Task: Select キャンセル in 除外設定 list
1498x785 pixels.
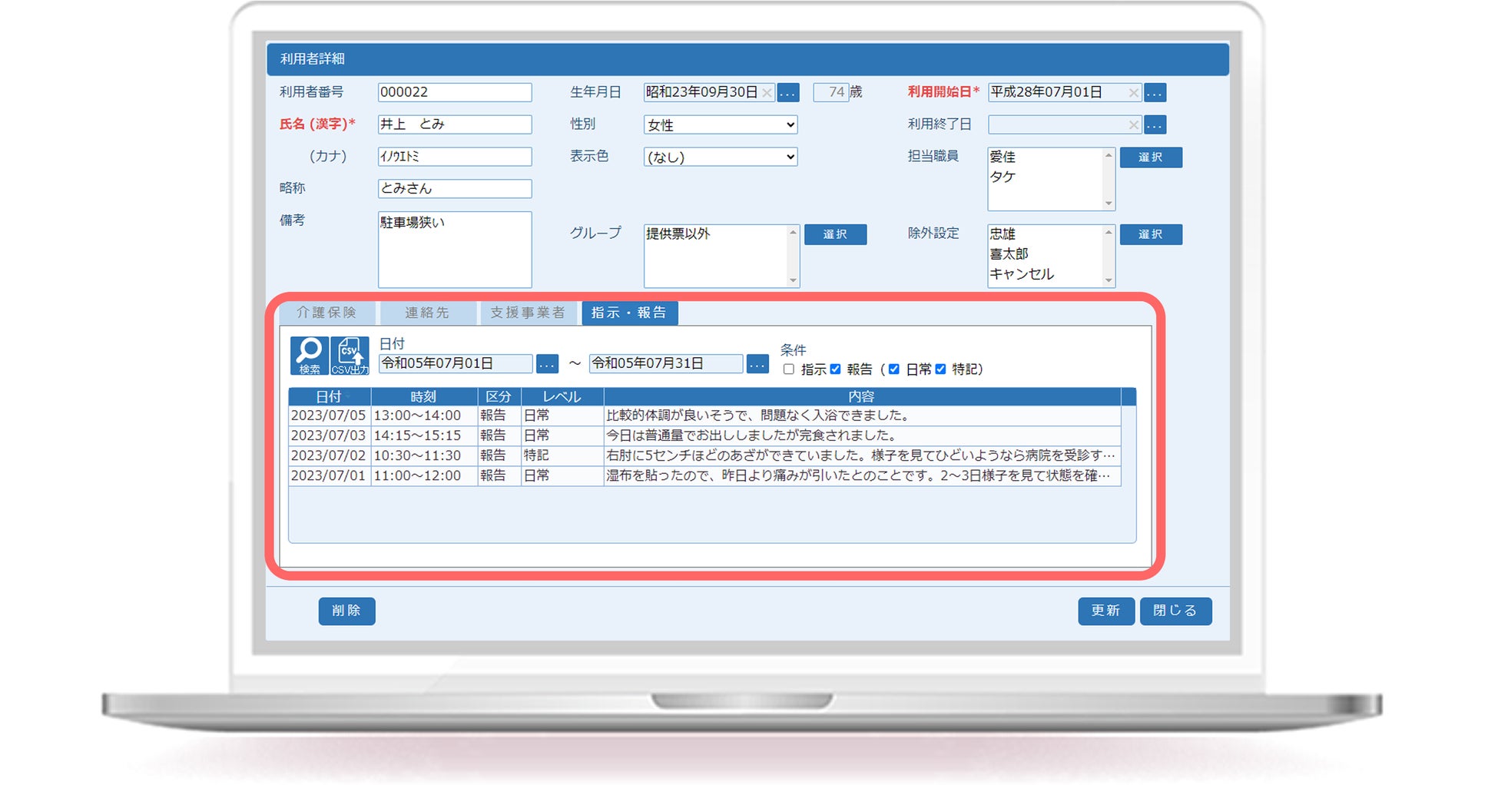Action: coord(1022,274)
